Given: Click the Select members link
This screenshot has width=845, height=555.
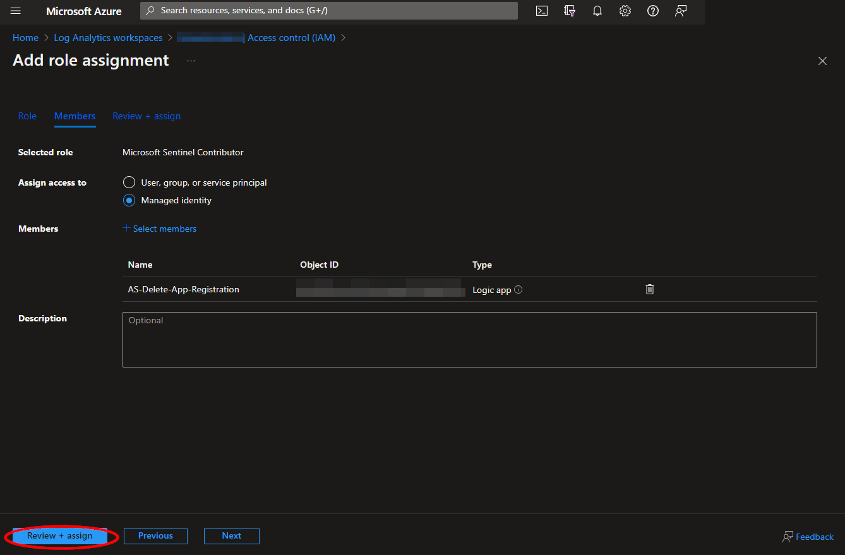Looking at the screenshot, I should point(160,229).
